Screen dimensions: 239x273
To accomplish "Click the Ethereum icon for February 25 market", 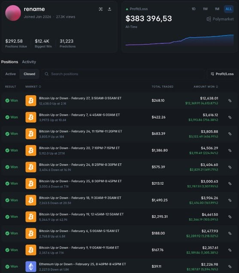I will click(x=31, y=267).
